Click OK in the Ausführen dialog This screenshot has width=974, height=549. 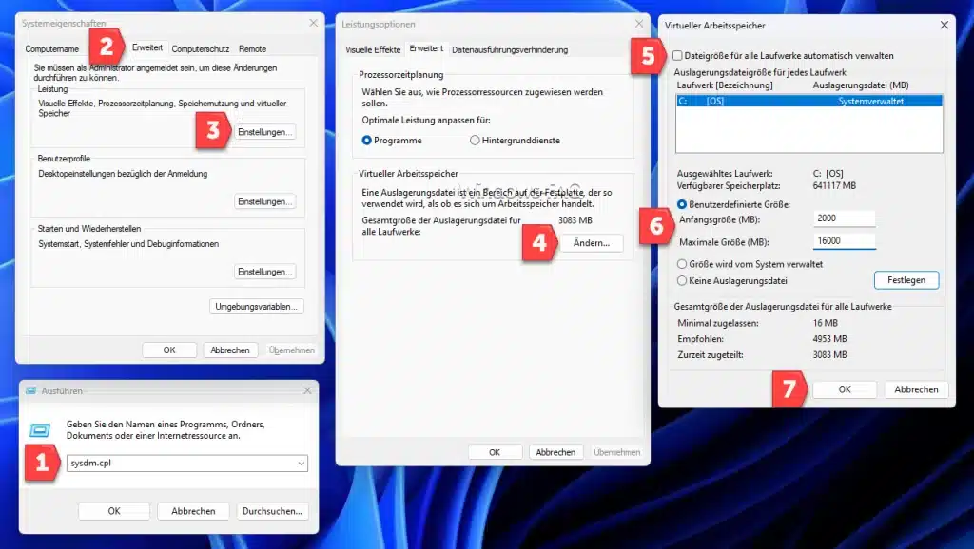[114, 511]
